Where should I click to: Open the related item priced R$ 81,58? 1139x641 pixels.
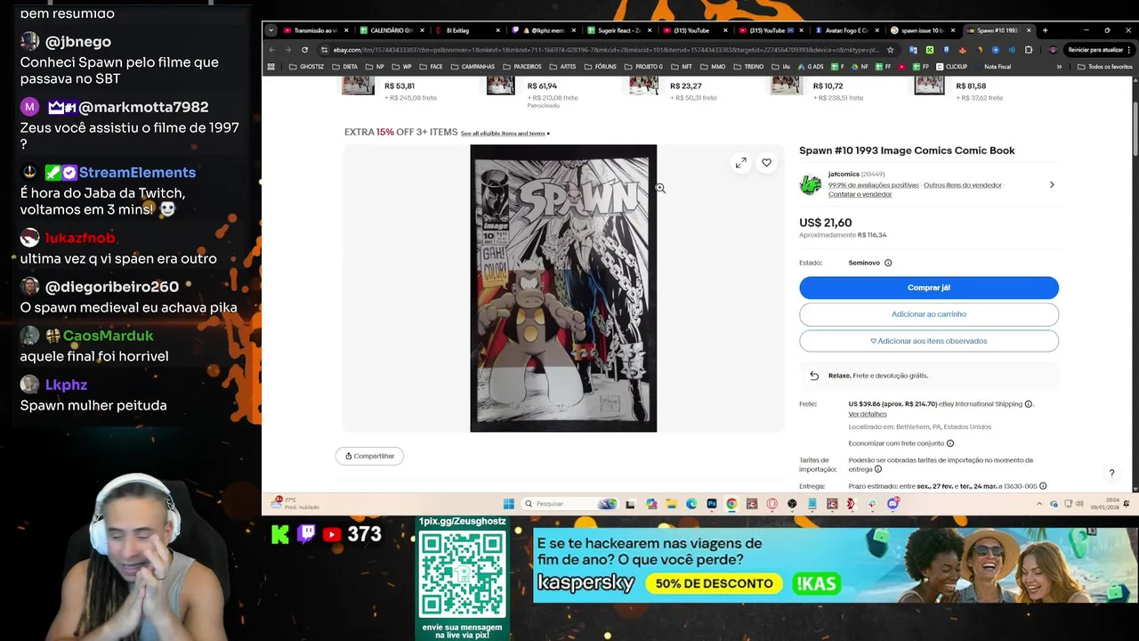971,86
